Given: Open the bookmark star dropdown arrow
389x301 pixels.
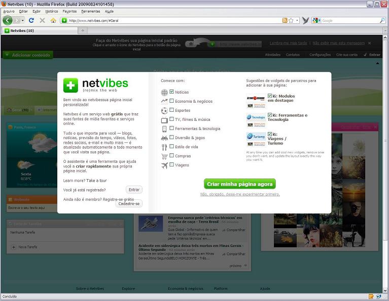Looking at the screenshot, I should [297, 21].
